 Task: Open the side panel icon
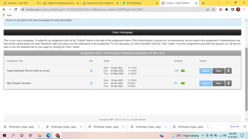(232, 10)
